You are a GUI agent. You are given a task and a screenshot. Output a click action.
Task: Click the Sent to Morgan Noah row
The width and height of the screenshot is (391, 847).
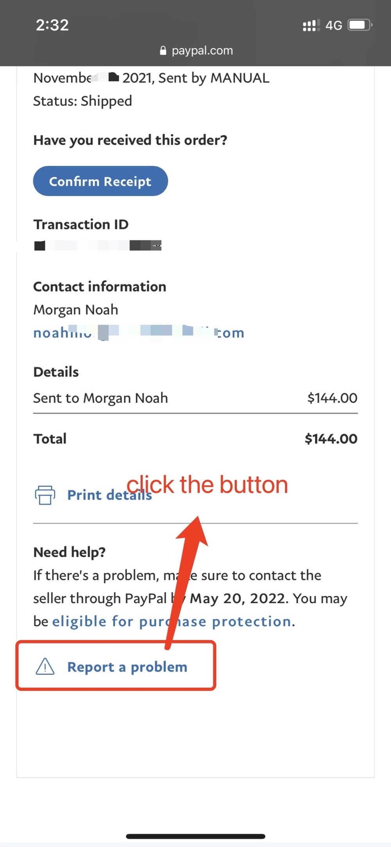click(100, 398)
